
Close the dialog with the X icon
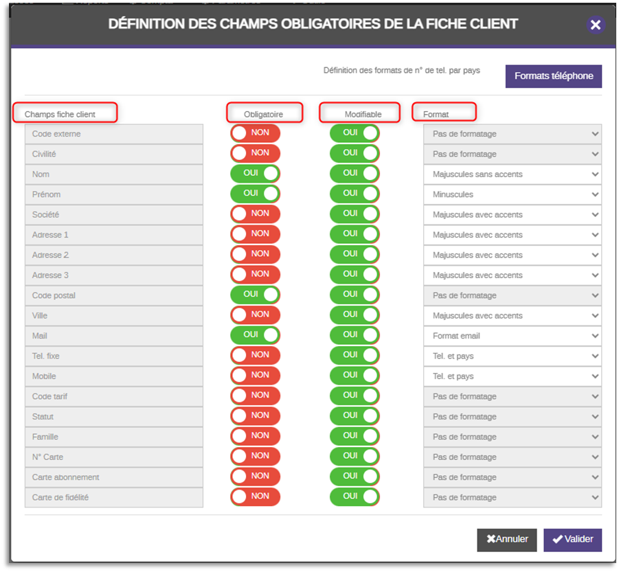[x=595, y=25]
